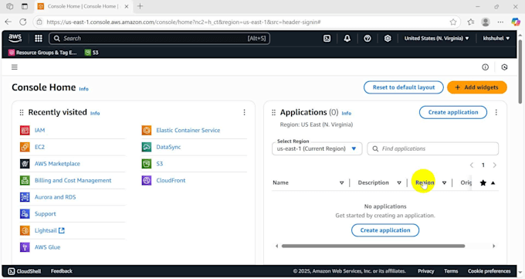
Task: Sort applications by Name column arrow
Action: (341, 182)
